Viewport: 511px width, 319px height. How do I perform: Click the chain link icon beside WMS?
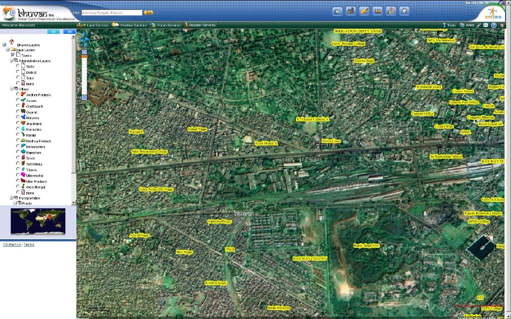click(x=479, y=25)
